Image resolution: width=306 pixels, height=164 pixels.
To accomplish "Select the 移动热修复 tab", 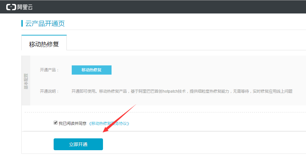I will [x=44, y=43].
